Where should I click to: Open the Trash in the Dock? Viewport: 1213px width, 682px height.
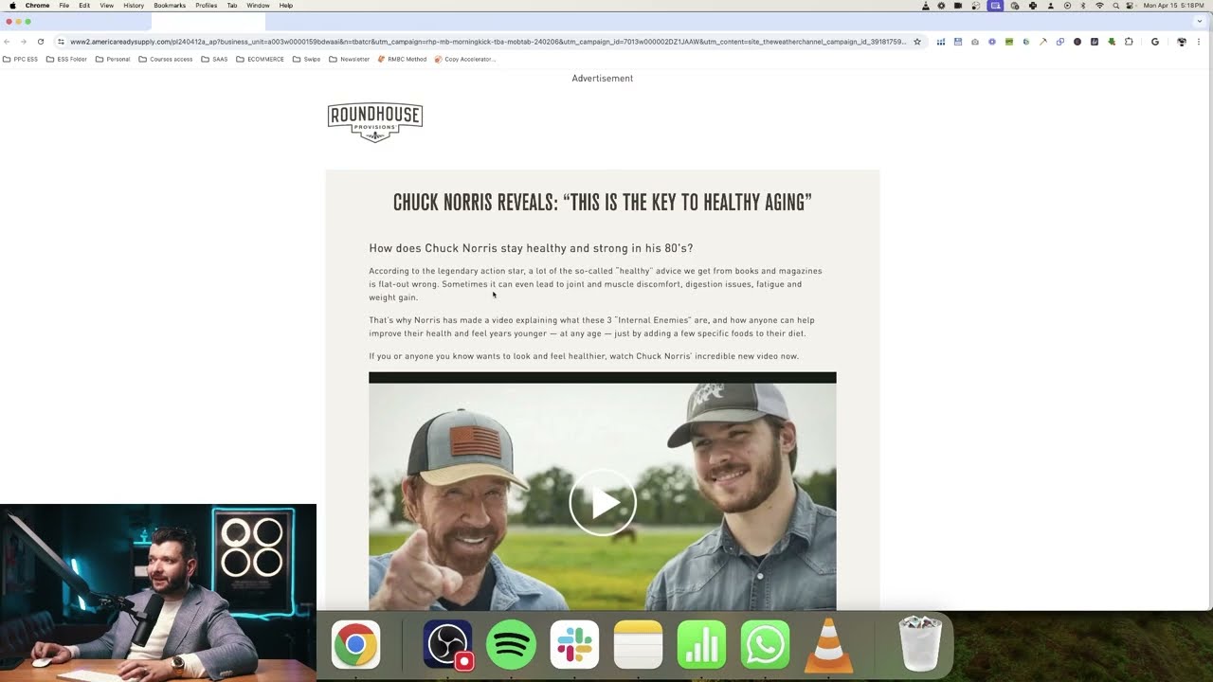pos(919,644)
